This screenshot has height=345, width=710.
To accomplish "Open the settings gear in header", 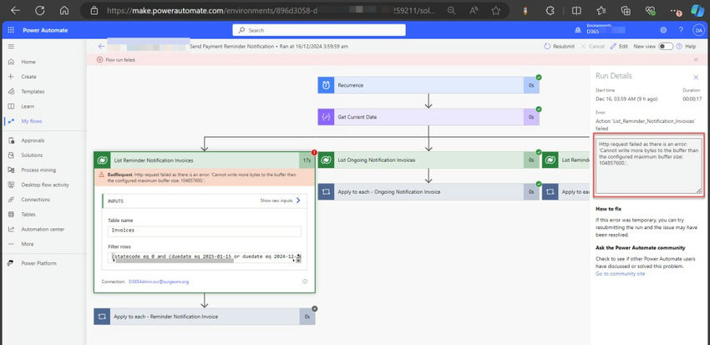I will pos(663,30).
